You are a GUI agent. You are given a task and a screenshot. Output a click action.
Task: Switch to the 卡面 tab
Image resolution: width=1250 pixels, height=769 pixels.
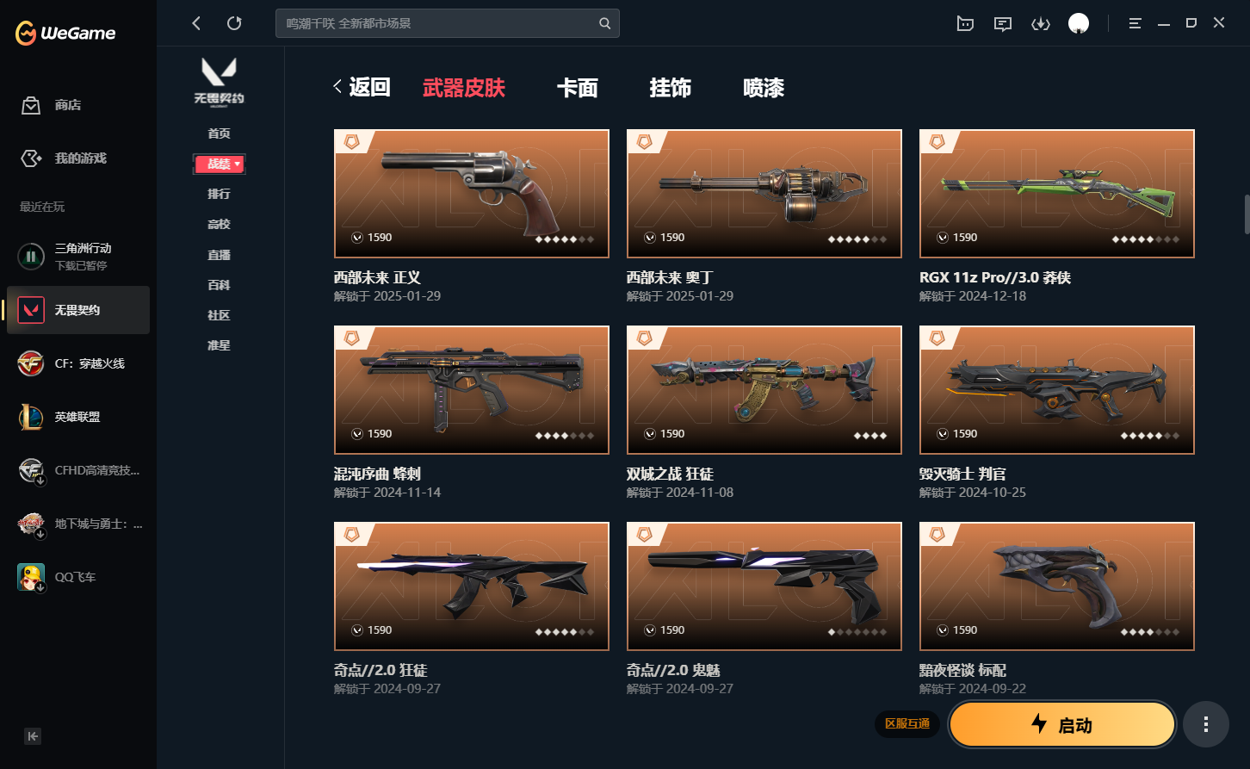pyautogui.click(x=578, y=88)
